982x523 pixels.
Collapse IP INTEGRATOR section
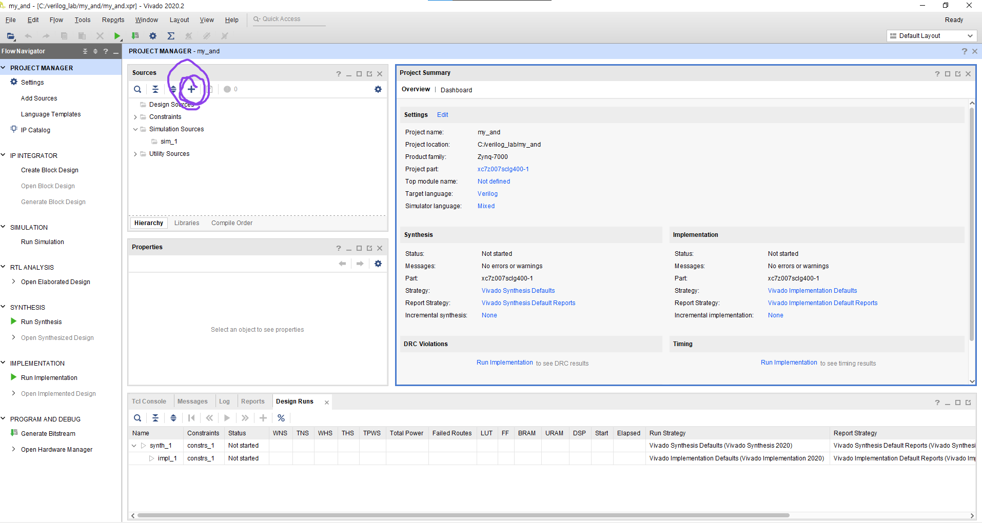pos(3,155)
